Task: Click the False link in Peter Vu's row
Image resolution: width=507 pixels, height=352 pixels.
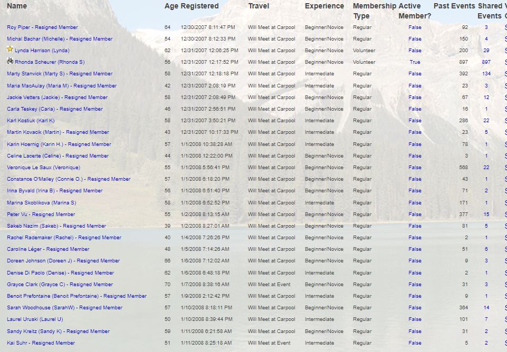Action: (x=415, y=214)
